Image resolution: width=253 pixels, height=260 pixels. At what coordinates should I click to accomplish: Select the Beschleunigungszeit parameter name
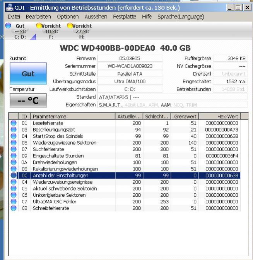[x=54, y=130]
